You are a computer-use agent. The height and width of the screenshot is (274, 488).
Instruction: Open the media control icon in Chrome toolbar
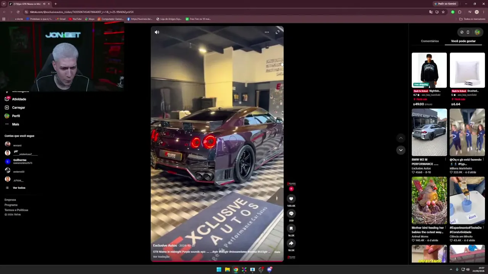(470, 12)
